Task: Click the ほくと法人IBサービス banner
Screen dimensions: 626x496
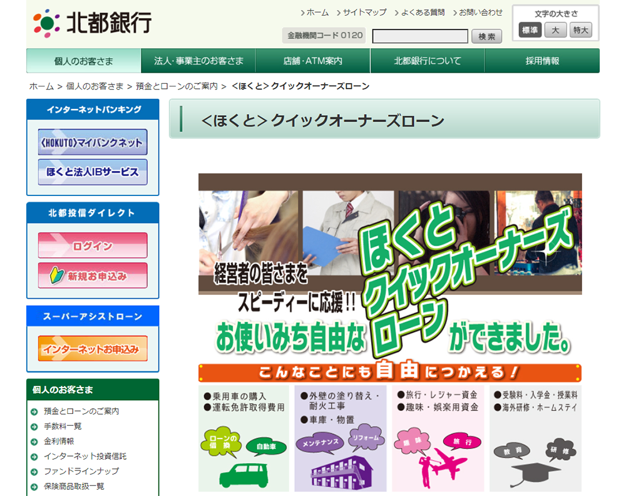Action: 92,172
